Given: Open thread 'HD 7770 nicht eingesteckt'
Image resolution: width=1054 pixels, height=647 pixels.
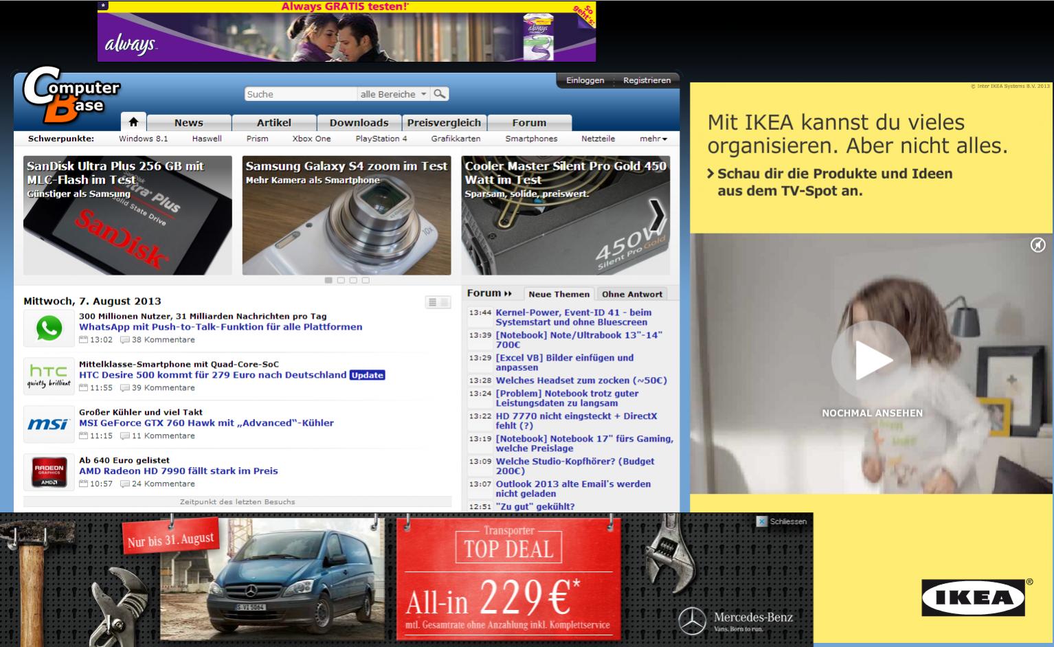Looking at the screenshot, I should pos(576,421).
